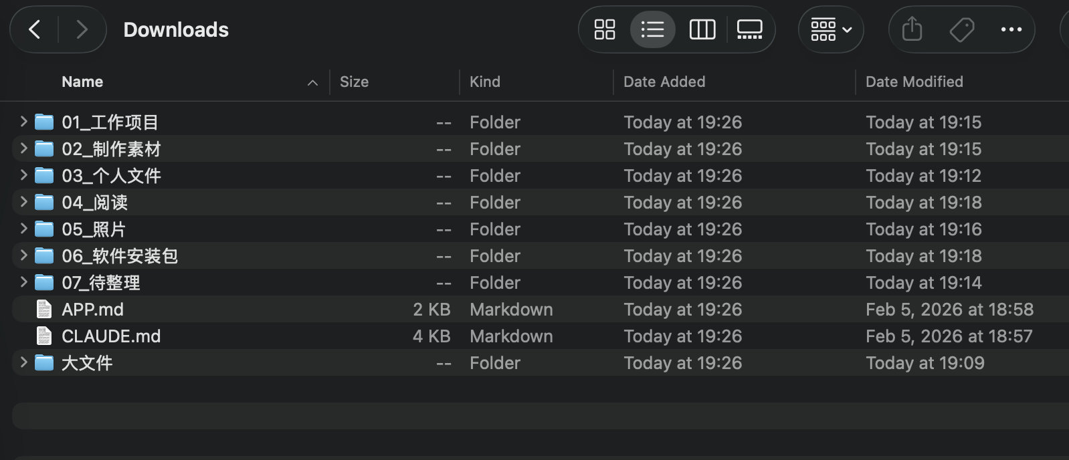This screenshot has width=1069, height=460.
Task: Sort by the Size column header
Action: 354,82
